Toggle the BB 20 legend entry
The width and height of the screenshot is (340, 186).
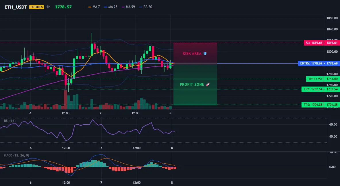point(146,7)
